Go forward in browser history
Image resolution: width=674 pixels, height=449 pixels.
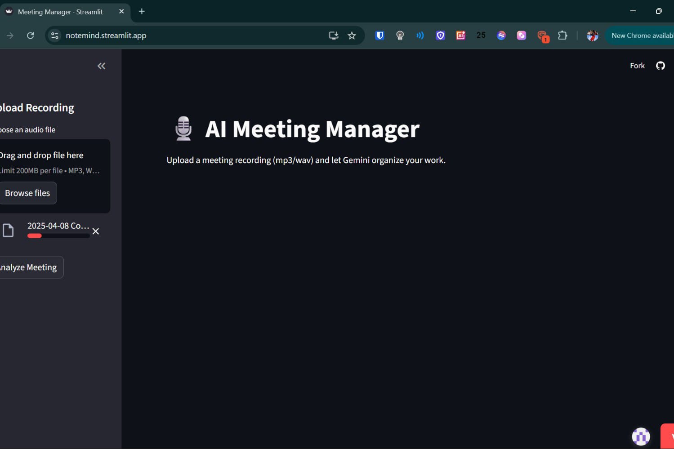[10, 36]
